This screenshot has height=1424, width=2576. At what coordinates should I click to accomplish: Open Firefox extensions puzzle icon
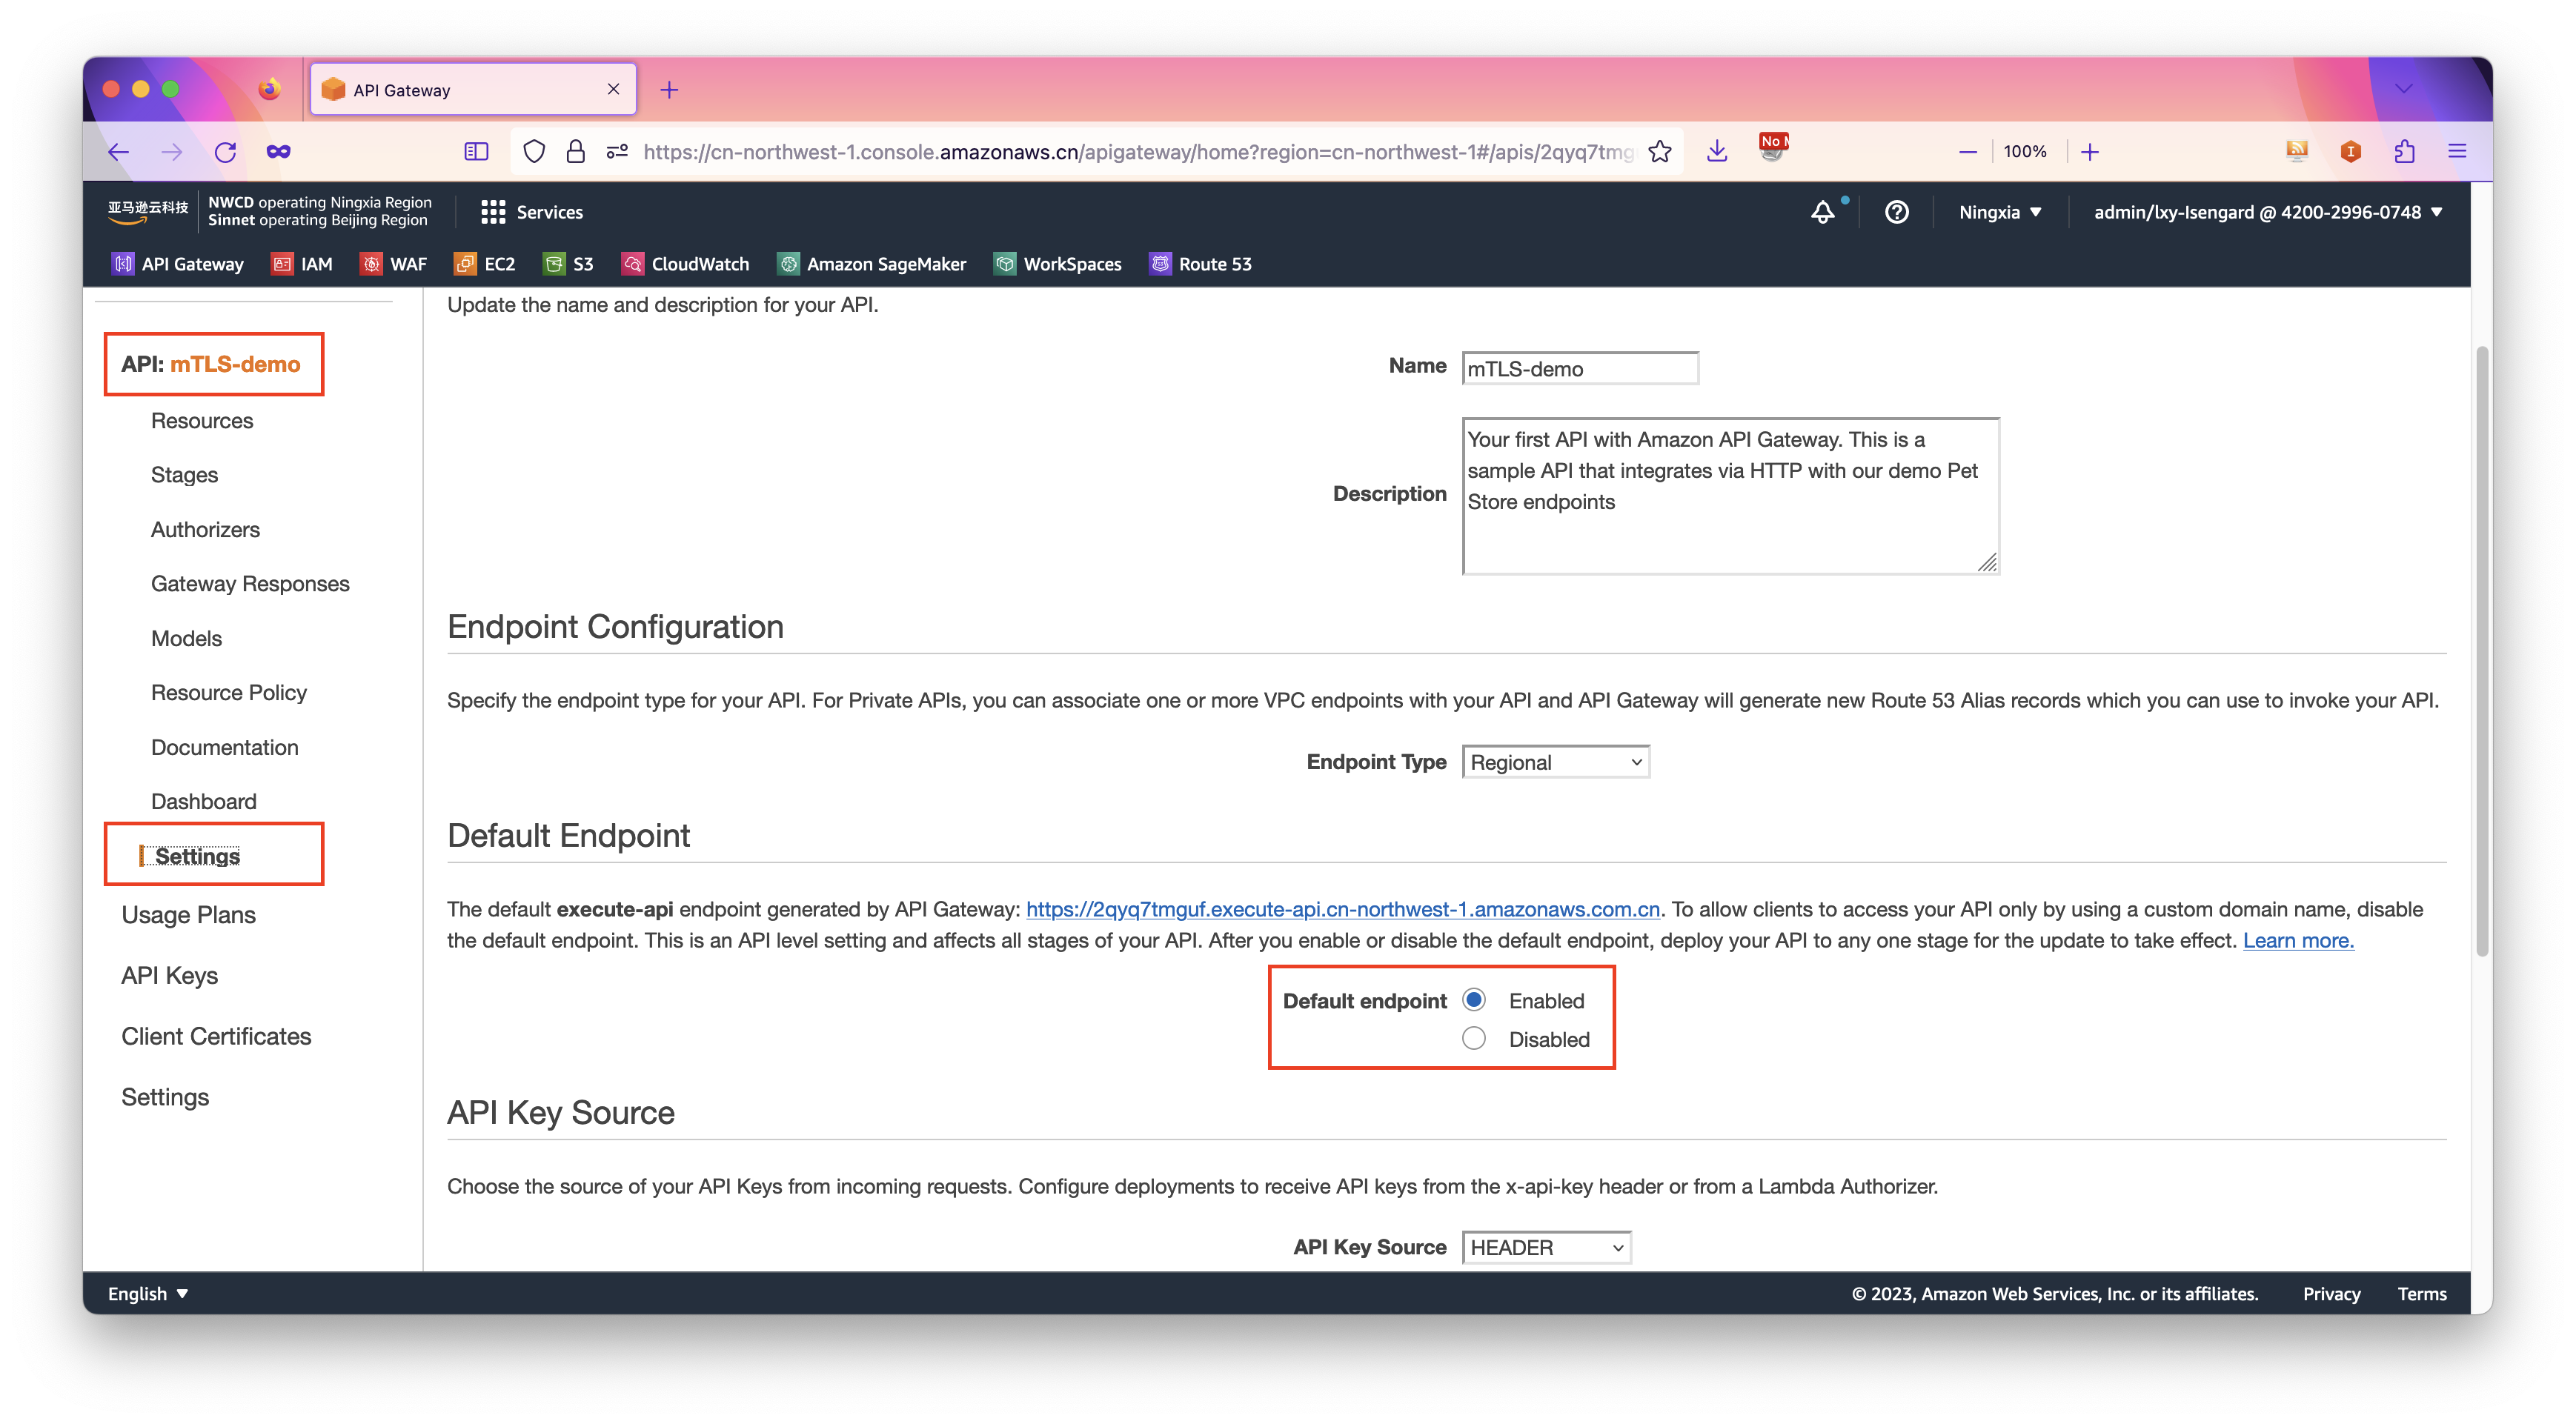pyautogui.click(x=2404, y=152)
